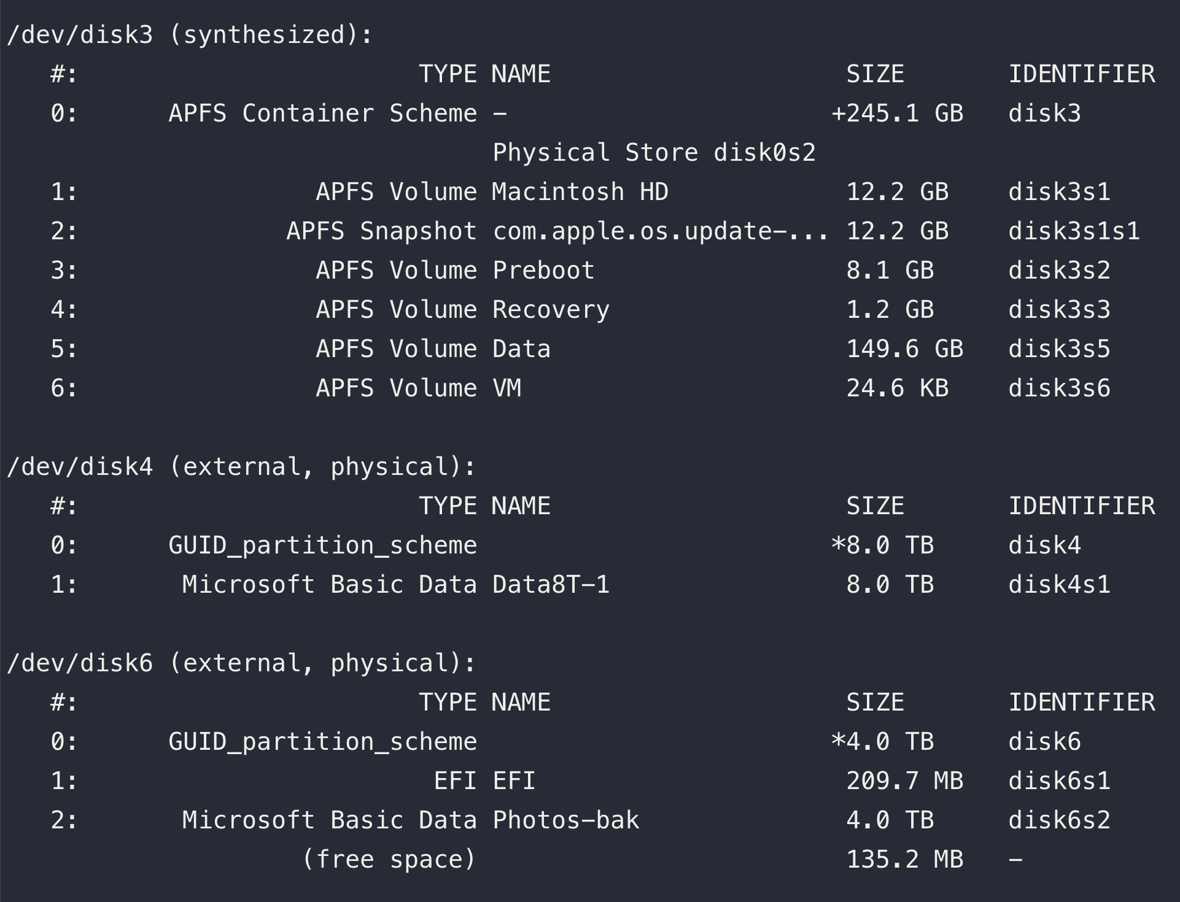Click the 209.7 MB EFI size
Viewport: 1180px width, 902px height.
point(904,781)
